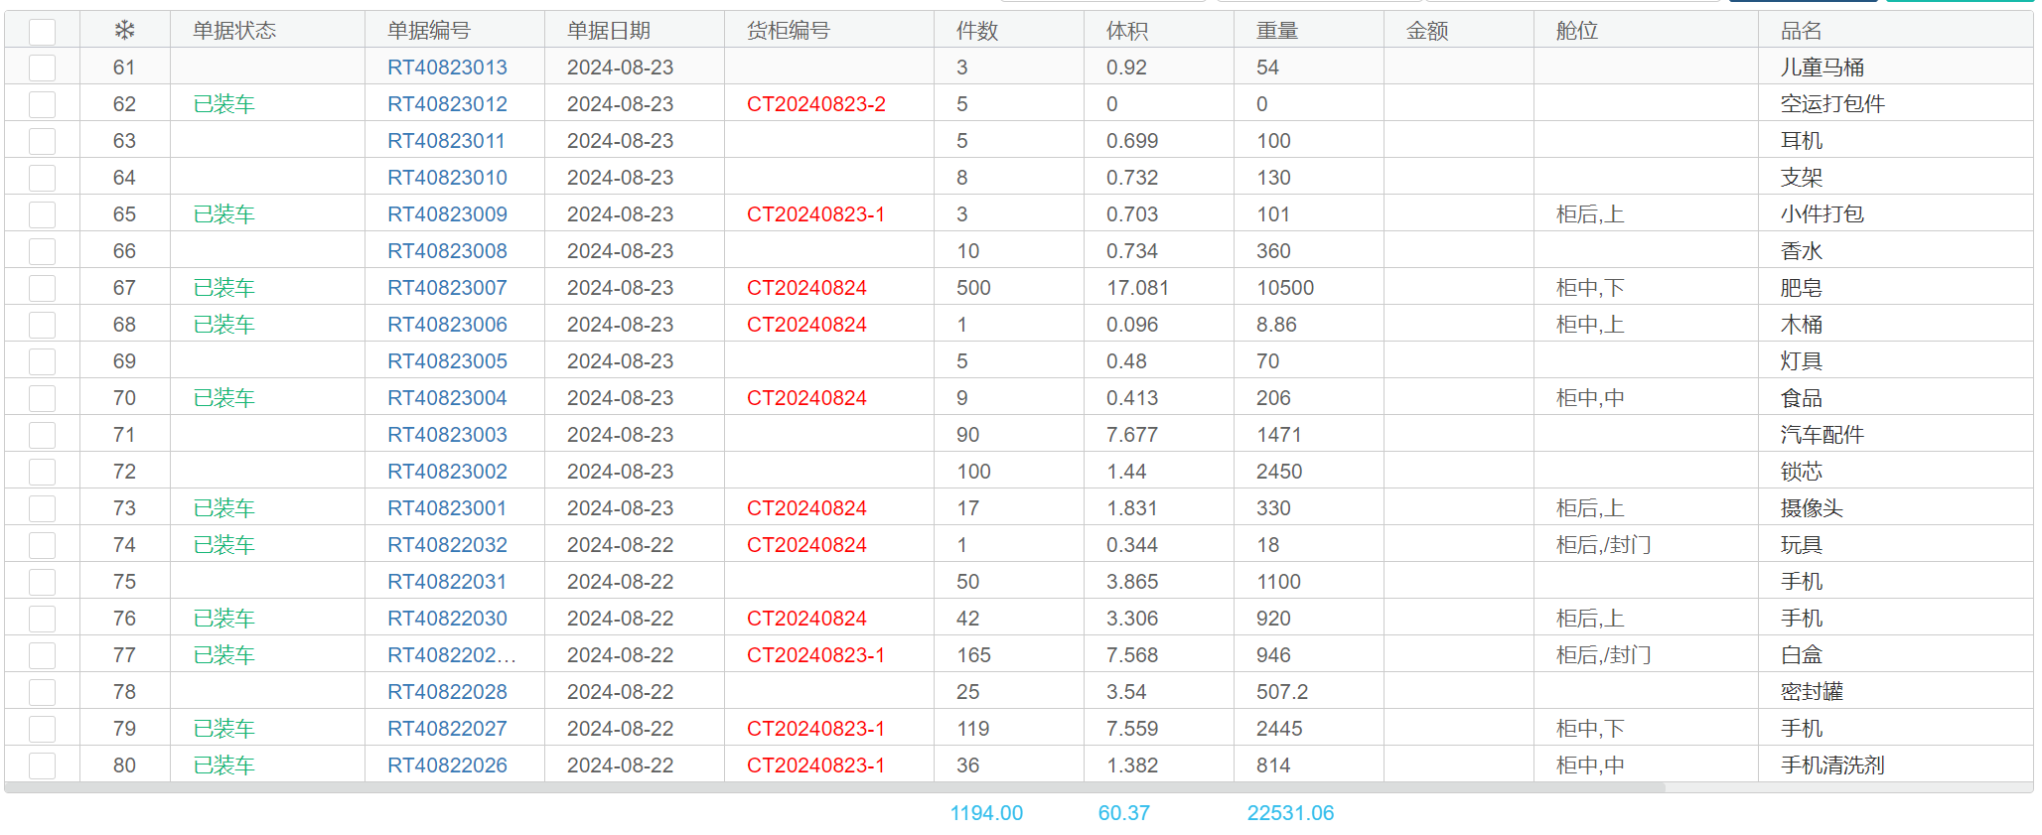Select the checkbox for row 65
2042x835 pixels.
click(42, 214)
